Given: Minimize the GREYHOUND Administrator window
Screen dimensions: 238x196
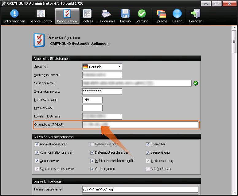Looking at the screenshot, I should point(206,4).
